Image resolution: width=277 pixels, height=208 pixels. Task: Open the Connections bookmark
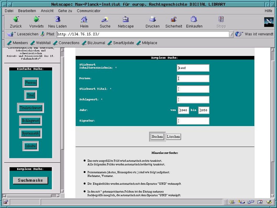(x=66, y=43)
